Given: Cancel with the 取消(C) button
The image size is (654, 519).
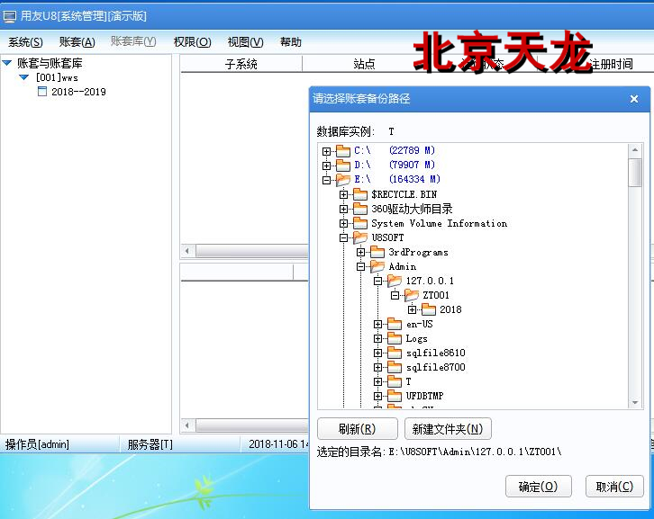Looking at the screenshot, I should pos(614,486).
